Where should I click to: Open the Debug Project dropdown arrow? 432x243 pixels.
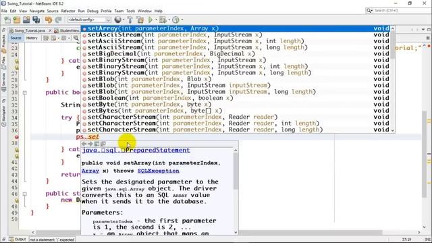point(169,20)
